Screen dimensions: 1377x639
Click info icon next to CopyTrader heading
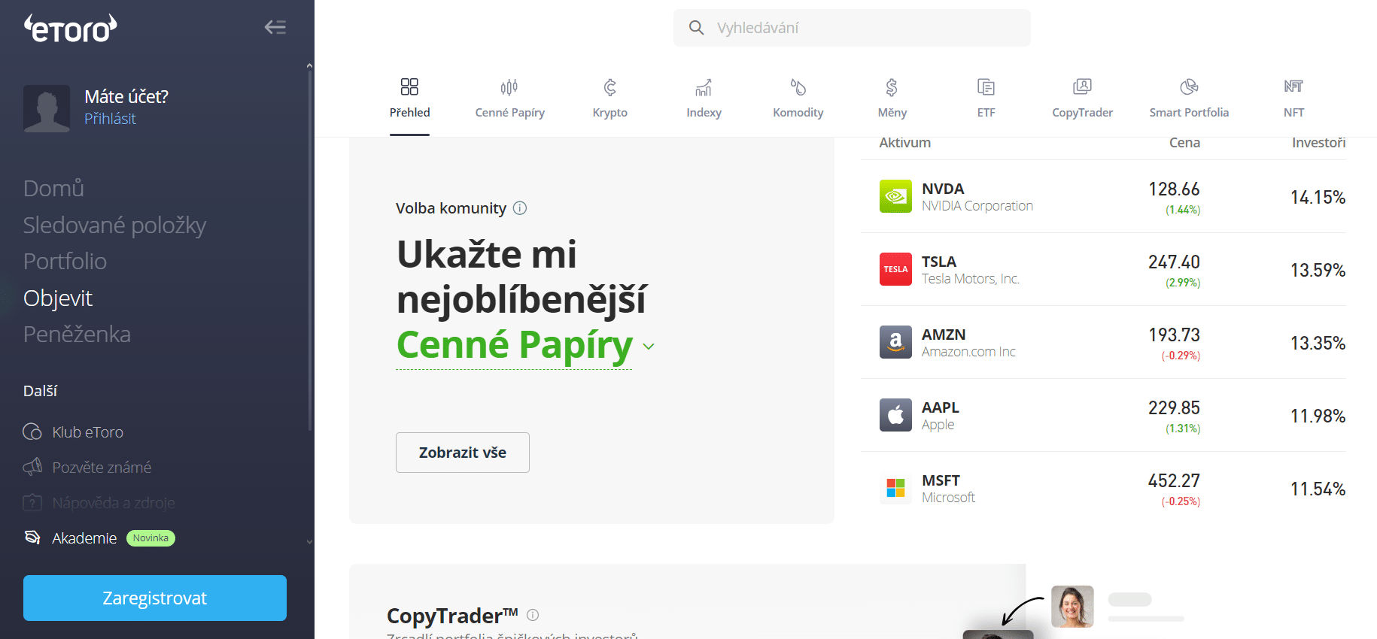click(x=533, y=615)
